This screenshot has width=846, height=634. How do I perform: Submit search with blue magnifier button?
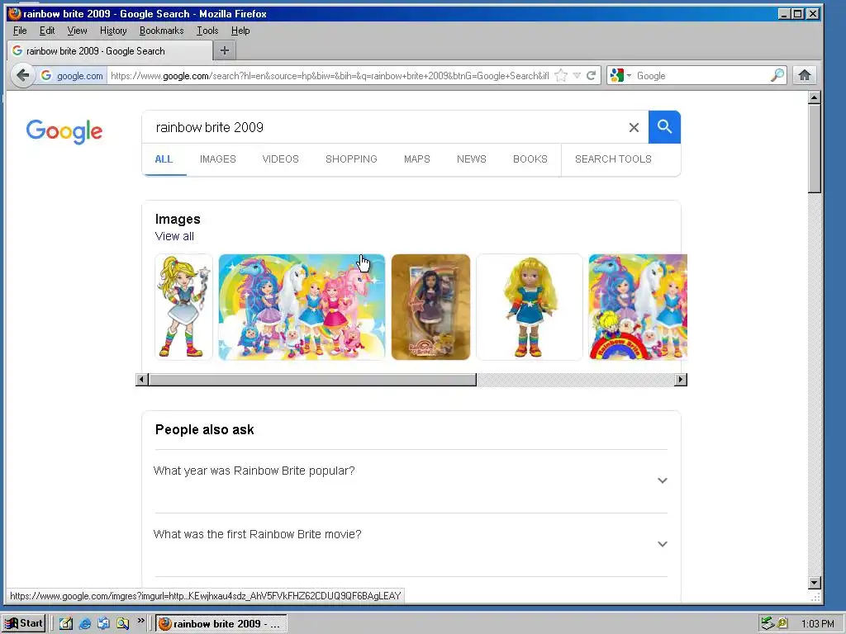664,127
